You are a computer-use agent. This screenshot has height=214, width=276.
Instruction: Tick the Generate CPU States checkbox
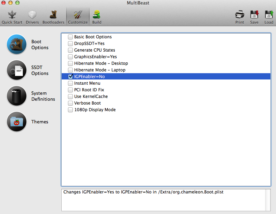tap(70, 50)
